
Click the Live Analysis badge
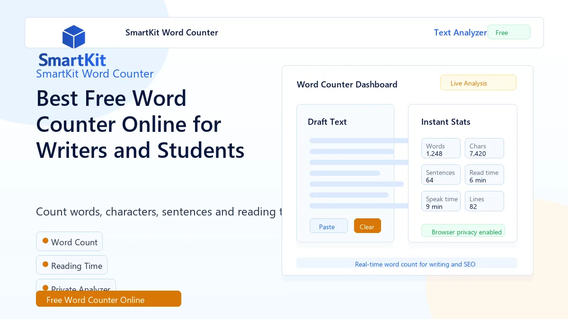click(478, 83)
